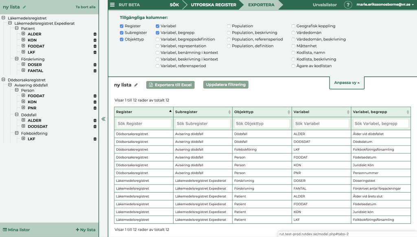The image size is (417, 237).
Task: Click the help question mark icon
Action: (x=348, y=5)
